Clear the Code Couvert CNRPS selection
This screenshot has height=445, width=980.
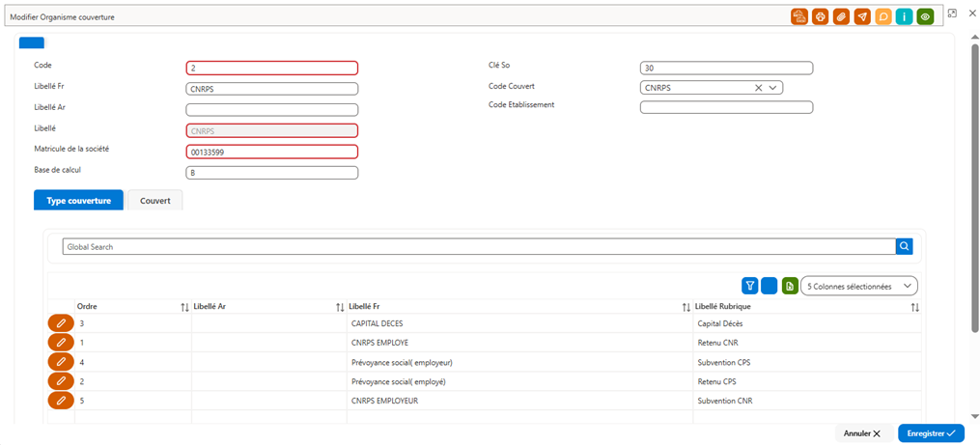[x=759, y=88]
